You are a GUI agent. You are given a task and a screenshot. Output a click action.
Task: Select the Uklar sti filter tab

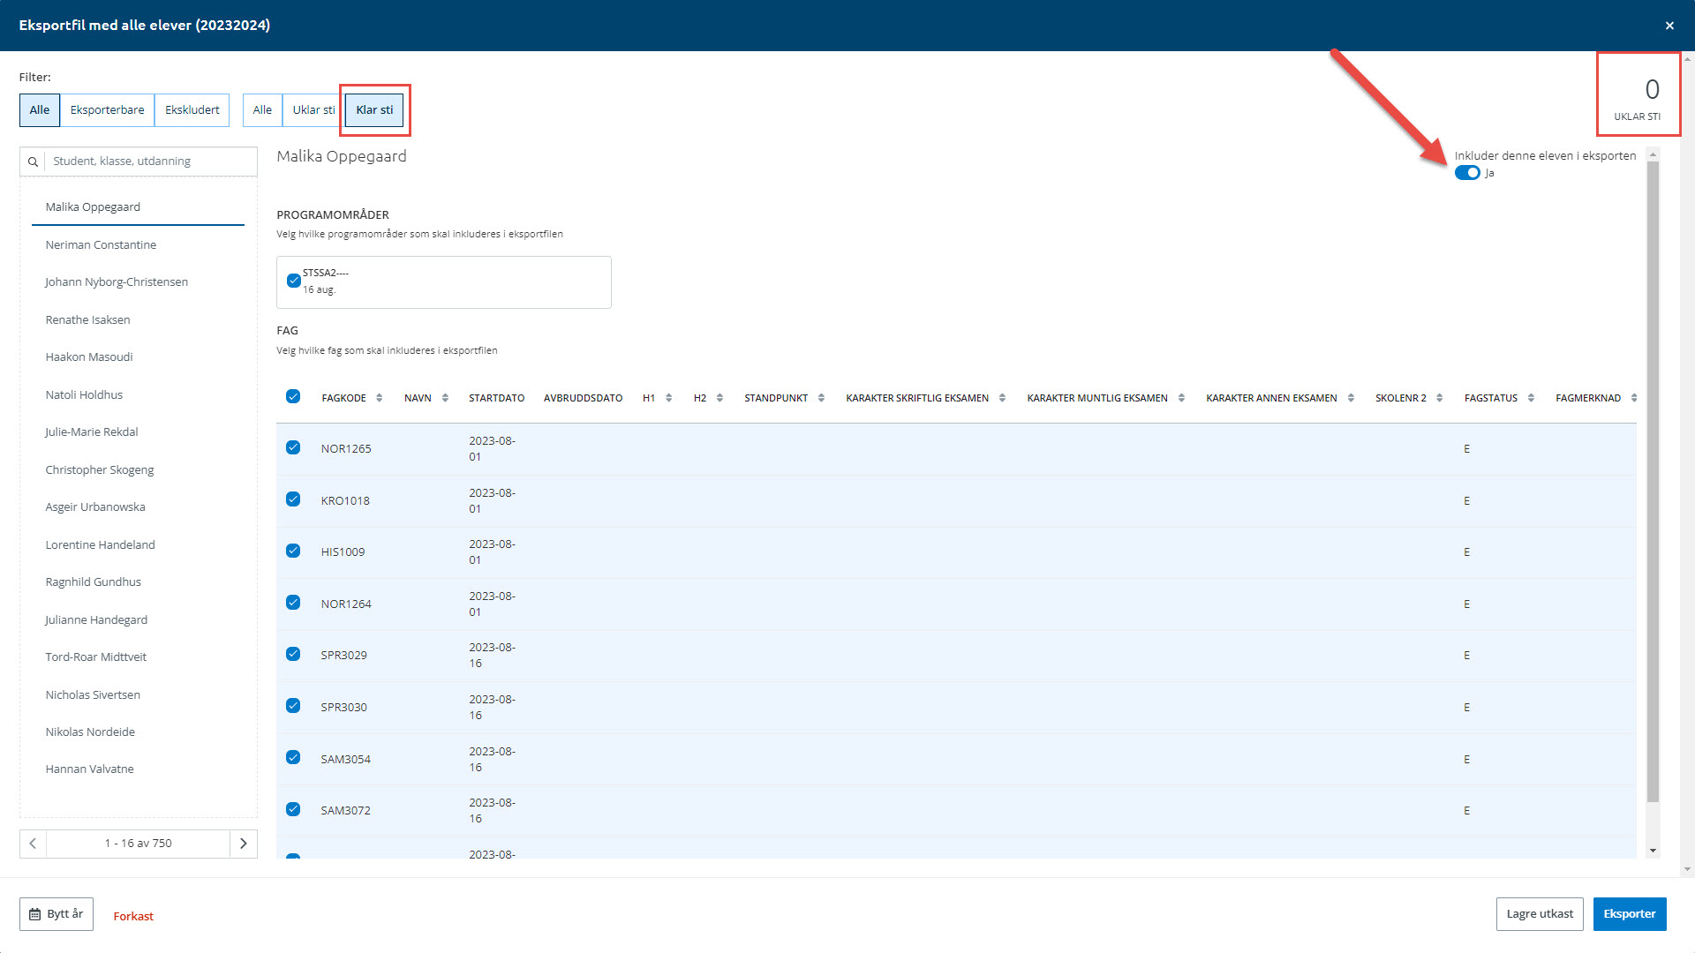tap(313, 110)
